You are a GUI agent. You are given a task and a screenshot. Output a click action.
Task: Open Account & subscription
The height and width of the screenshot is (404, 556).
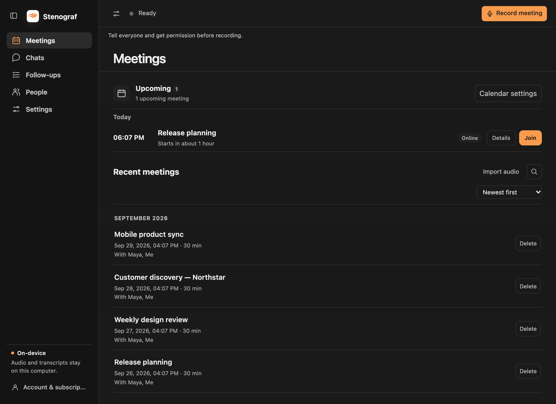[49, 387]
